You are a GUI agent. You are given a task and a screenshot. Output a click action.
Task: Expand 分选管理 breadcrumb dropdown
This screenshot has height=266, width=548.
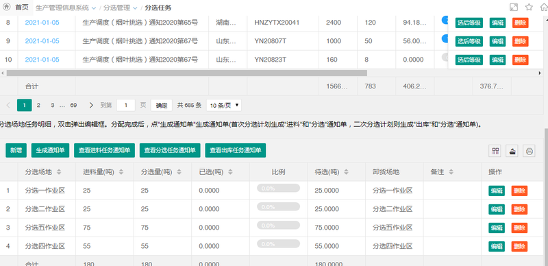135,8
